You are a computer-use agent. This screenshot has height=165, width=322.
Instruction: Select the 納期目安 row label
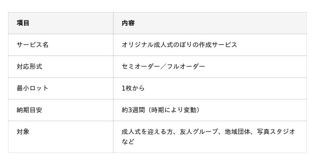pyautogui.click(x=29, y=110)
